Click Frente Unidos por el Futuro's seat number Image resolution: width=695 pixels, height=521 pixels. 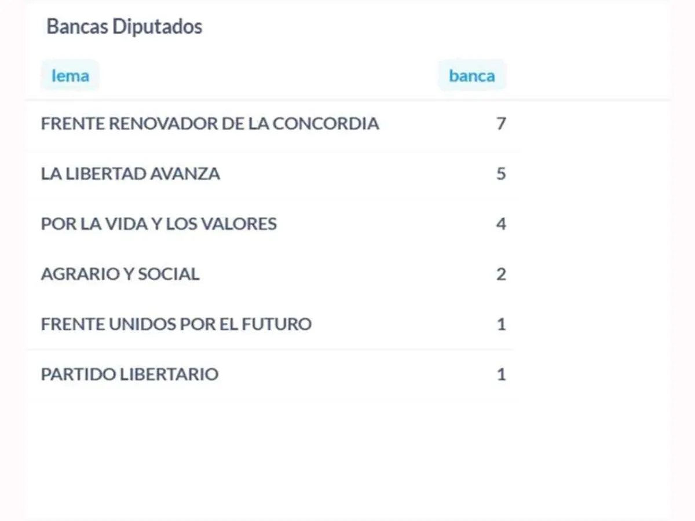click(x=501, y=324)
